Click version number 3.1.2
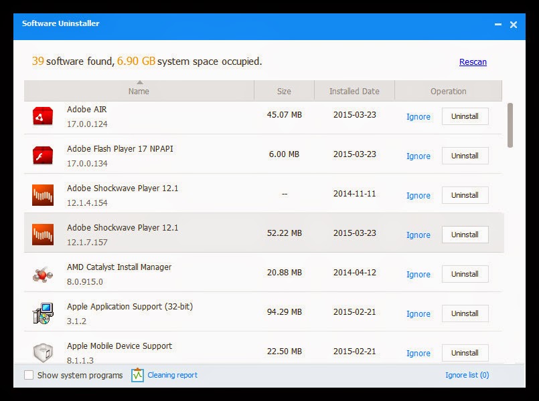 (x=76, y=321)
